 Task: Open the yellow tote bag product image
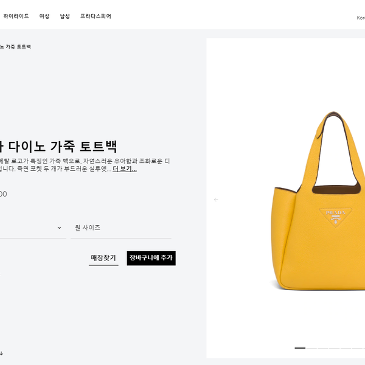click(x=318, y=201)
